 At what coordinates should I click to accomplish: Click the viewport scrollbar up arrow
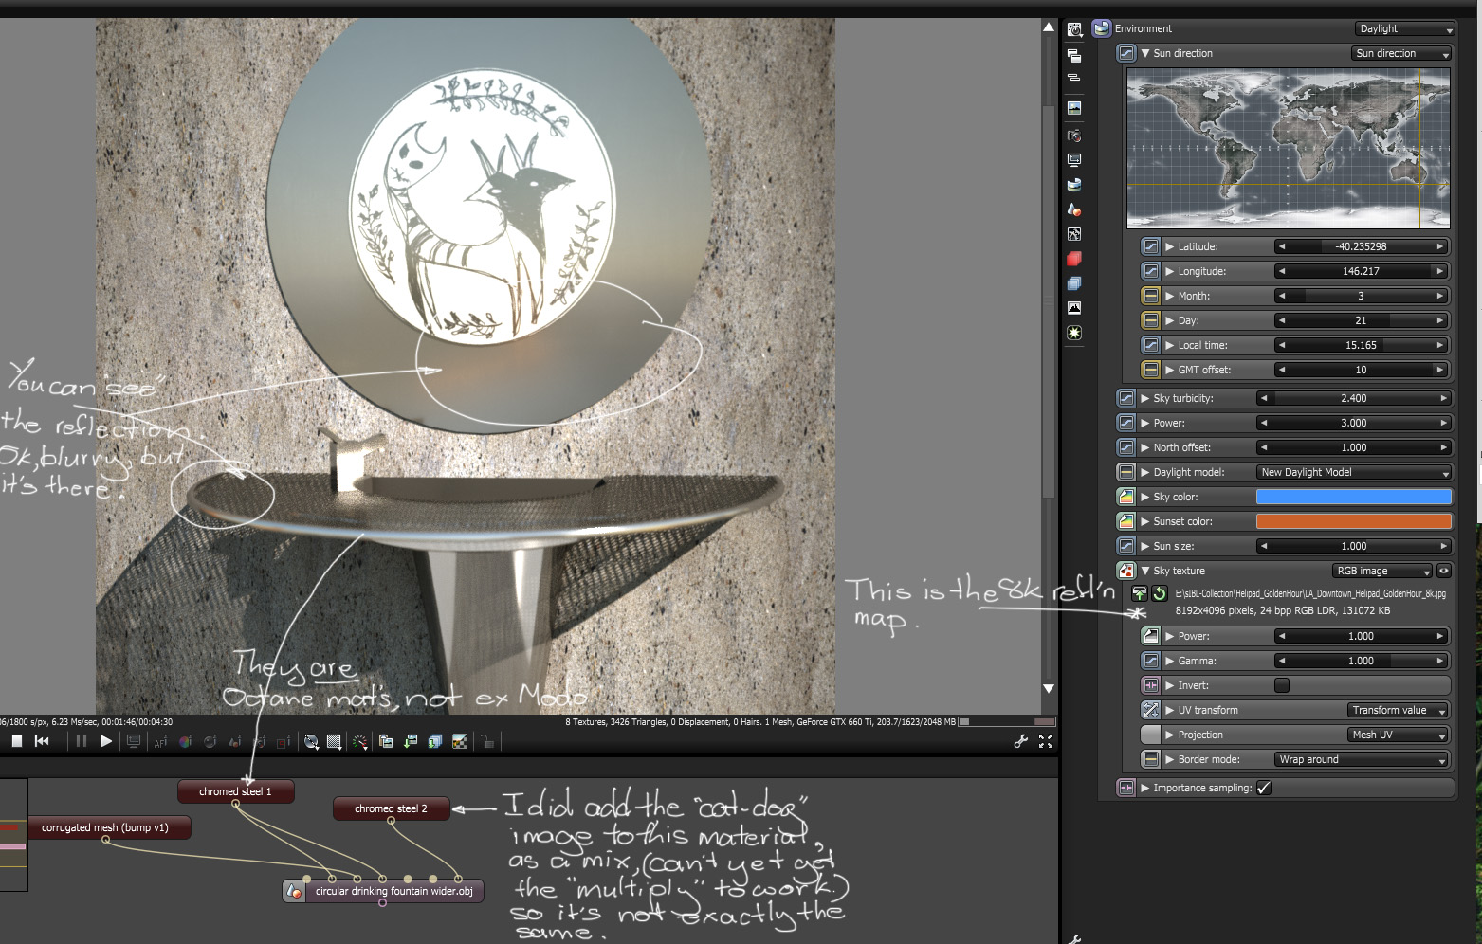click(1049, 27)
